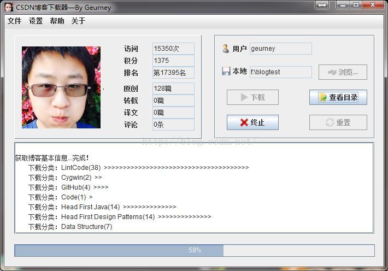This screenshot has width=388, height=271.
Task: Click the log line Code(1)
Action: [x=60, y=197]
